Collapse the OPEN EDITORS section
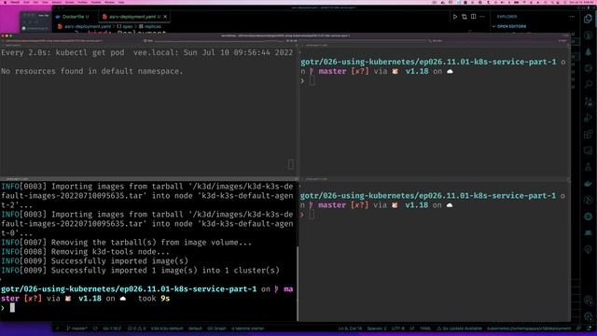The image size is (597, 336). (x=512, y=26)
